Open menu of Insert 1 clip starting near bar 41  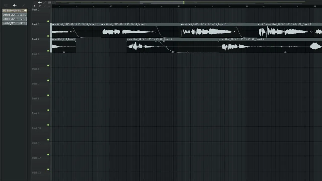182,24
